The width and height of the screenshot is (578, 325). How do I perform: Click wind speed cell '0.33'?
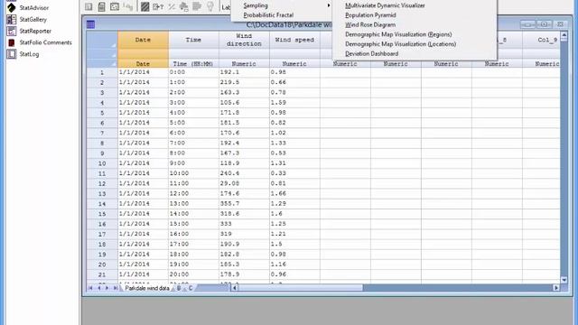pos(294,173)
